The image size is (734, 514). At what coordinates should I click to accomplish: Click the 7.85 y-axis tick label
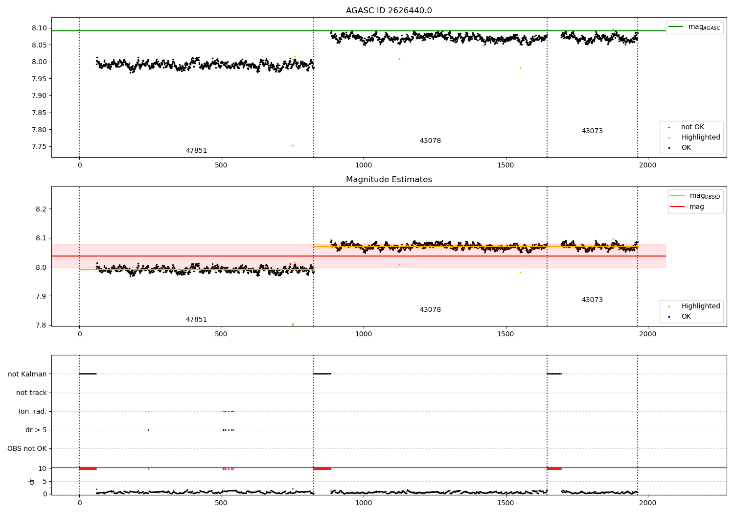tap(39, 113)
